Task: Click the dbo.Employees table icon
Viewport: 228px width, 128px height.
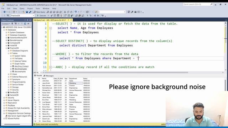Action: click(13, 69)
